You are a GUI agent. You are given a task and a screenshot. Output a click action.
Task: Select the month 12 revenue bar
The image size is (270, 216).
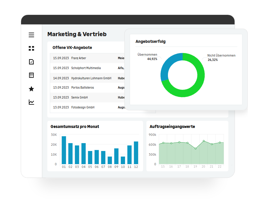pos(136,153)
